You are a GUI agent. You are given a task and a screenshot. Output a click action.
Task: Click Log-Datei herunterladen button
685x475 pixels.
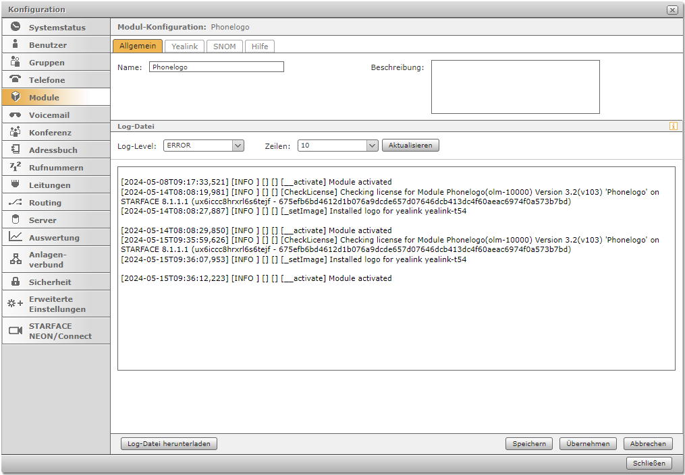pos(169,443)
